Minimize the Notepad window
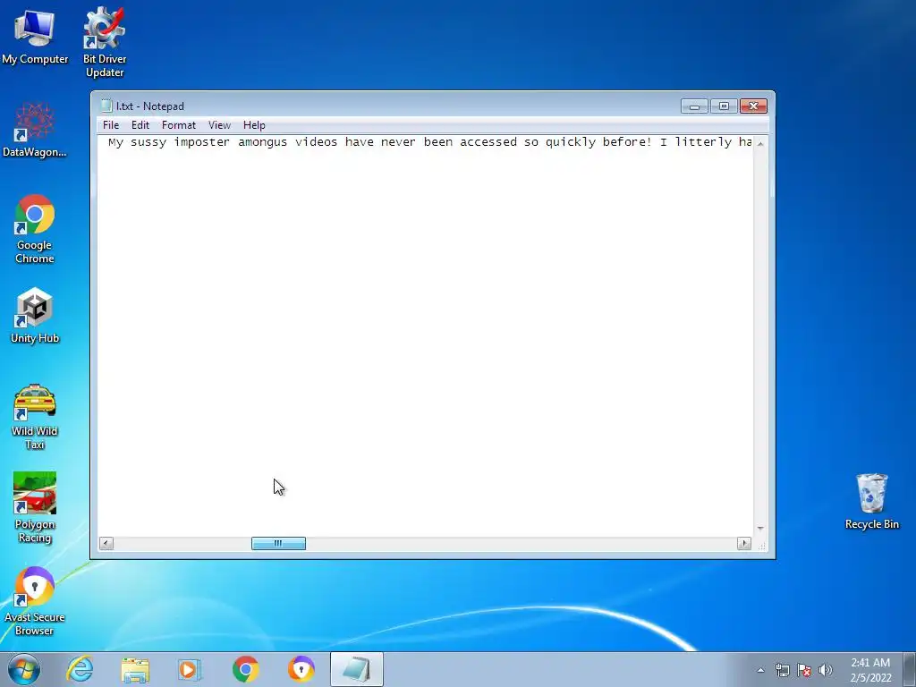Image resolution: width=916 pixels, height=687 pixels. click(694, 106)
